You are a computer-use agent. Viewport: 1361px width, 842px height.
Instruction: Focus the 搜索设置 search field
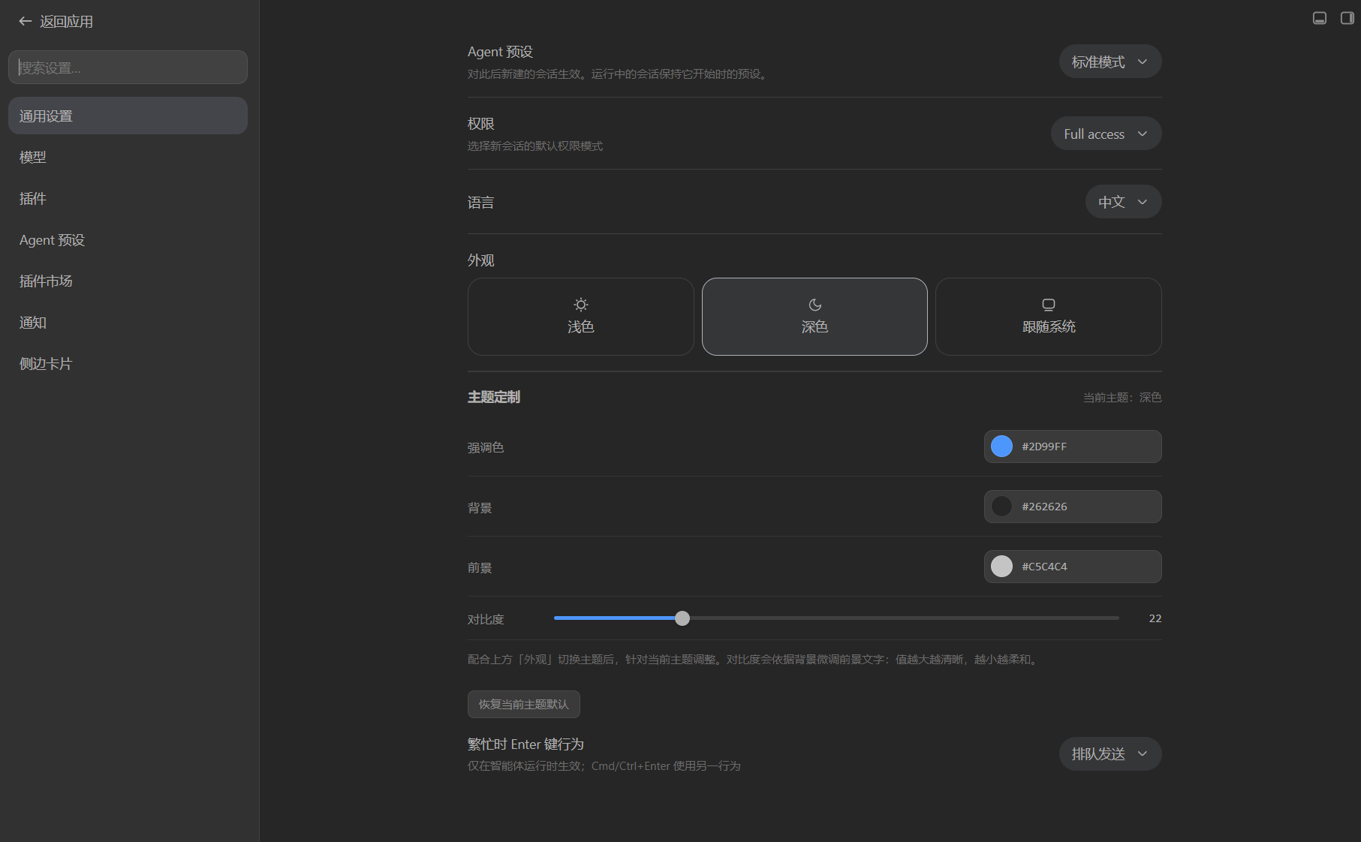click(x=128, y=68)
